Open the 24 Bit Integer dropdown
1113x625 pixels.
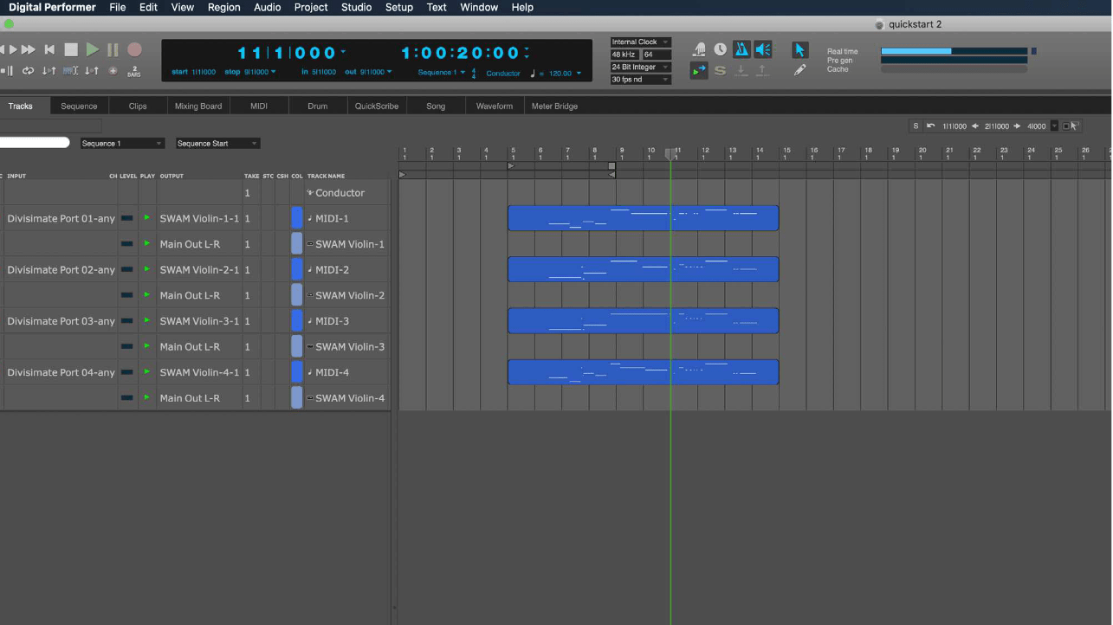(x=640, y=67)
